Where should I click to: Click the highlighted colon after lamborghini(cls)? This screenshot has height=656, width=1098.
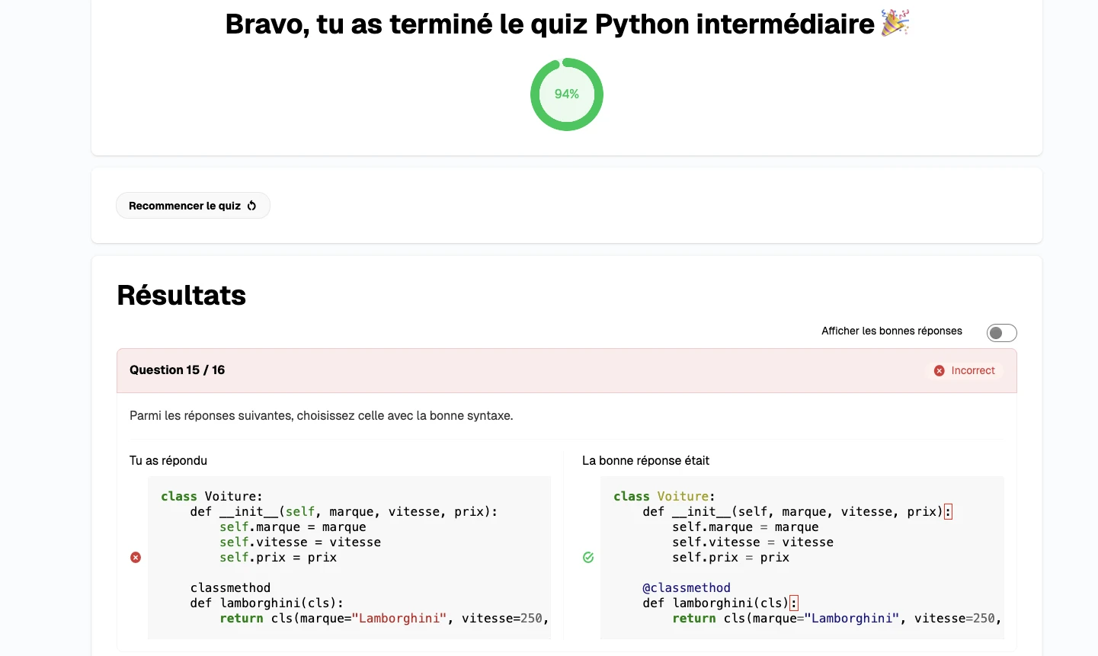click(x=794, y=603)
